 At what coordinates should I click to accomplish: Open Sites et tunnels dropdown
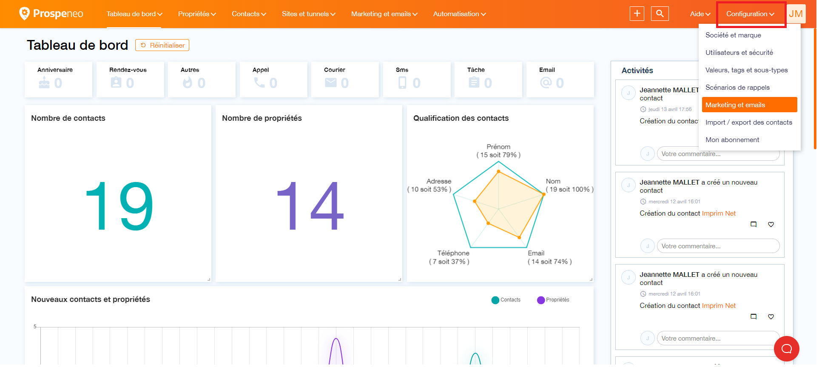309,14
